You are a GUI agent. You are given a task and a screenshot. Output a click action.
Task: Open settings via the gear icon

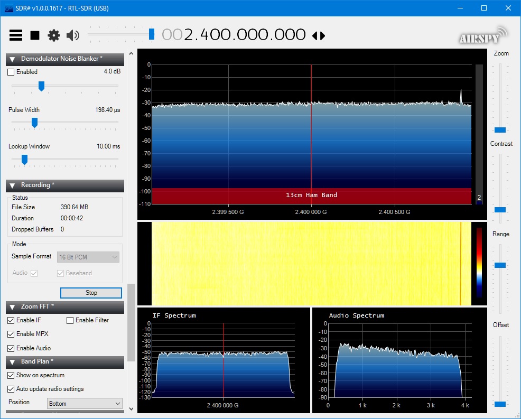pyautogui.click(x=54, y=35)
